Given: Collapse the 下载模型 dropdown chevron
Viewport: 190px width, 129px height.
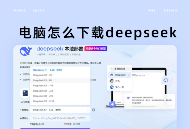Looking at the screenshot, I should point(88,110).
